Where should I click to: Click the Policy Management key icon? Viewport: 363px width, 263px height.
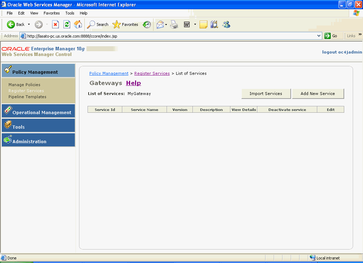click(8, 69)
